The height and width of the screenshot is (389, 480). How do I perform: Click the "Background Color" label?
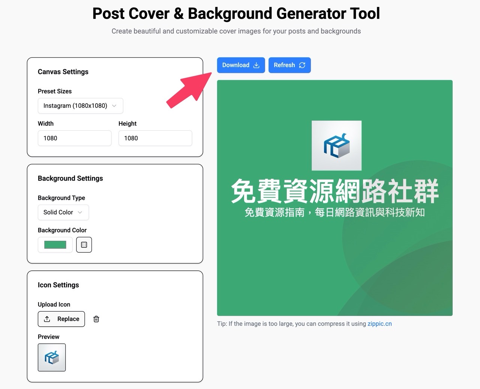pos(62,230)
